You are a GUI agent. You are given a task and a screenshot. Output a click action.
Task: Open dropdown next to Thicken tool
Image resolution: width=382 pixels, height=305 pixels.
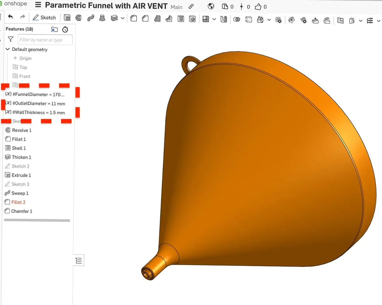pyautogui.click(x=123, y=18)
